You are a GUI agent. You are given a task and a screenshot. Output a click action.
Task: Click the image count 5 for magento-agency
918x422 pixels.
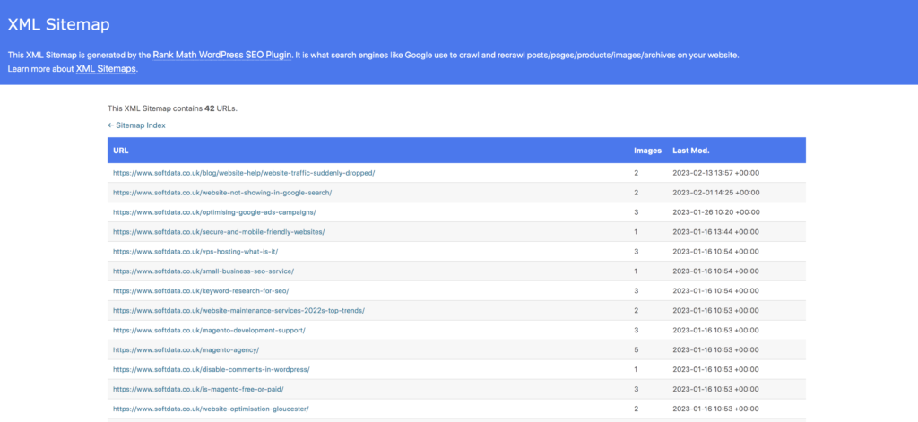(636, 349)
